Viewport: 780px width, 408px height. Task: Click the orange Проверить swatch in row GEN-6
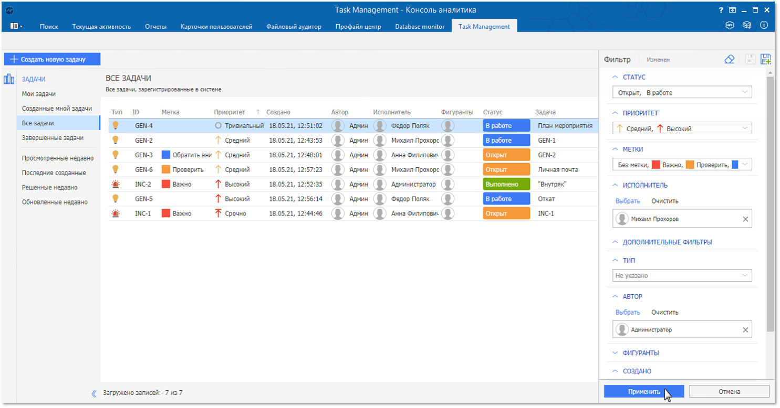pyautogui.click(x=166, y=169)
